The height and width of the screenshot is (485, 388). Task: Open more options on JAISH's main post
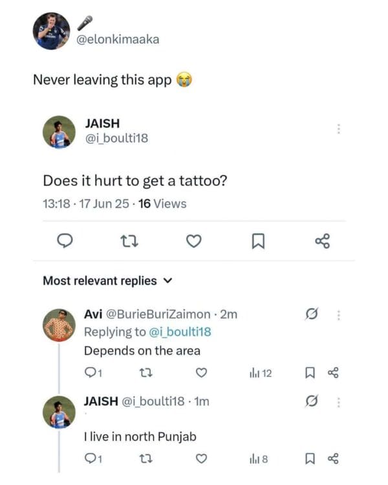(x=338, y=129)
